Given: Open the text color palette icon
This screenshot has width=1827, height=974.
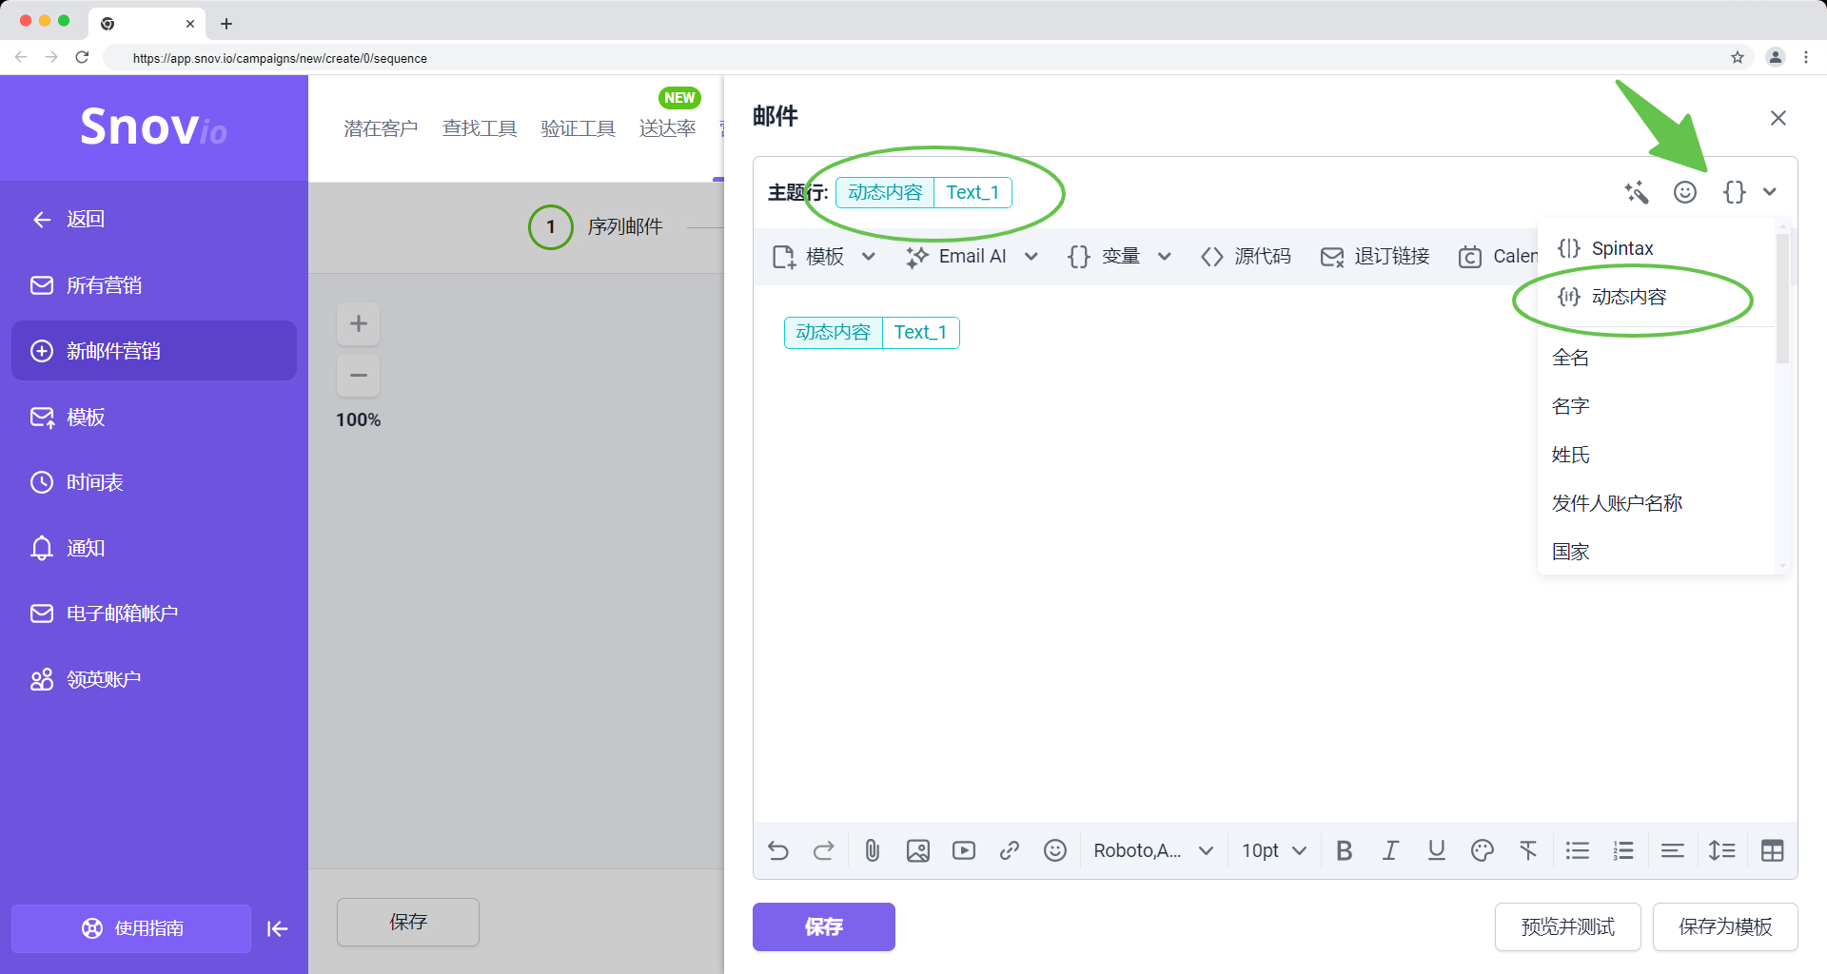Looking at the screenshot, I should pos(1483,850).
